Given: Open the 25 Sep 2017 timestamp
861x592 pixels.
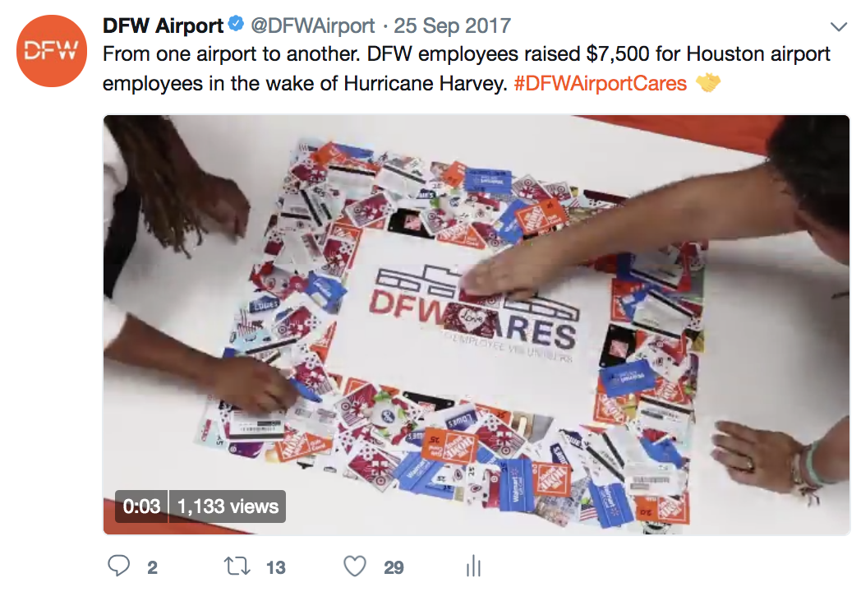Looking at the screenshot, I should (x=453, y=25).
